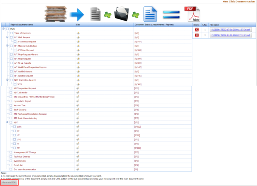Image resolution: width=257 pixels, height=186 pixels.
Task: Click edit icon for Punch list
Action: click(78, 165)
